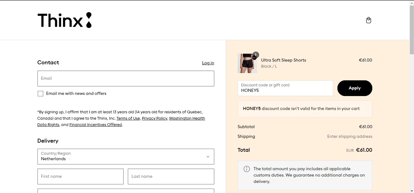Open Financial Incentives Offered link
Viewport: 414px width, 193px height.
tap(95, 125)
